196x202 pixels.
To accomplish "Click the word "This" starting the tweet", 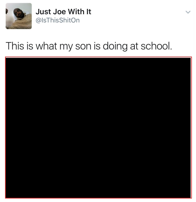I will (15, 46).
